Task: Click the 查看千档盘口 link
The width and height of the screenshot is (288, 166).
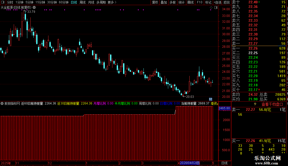Action: [x=272, y=104]
